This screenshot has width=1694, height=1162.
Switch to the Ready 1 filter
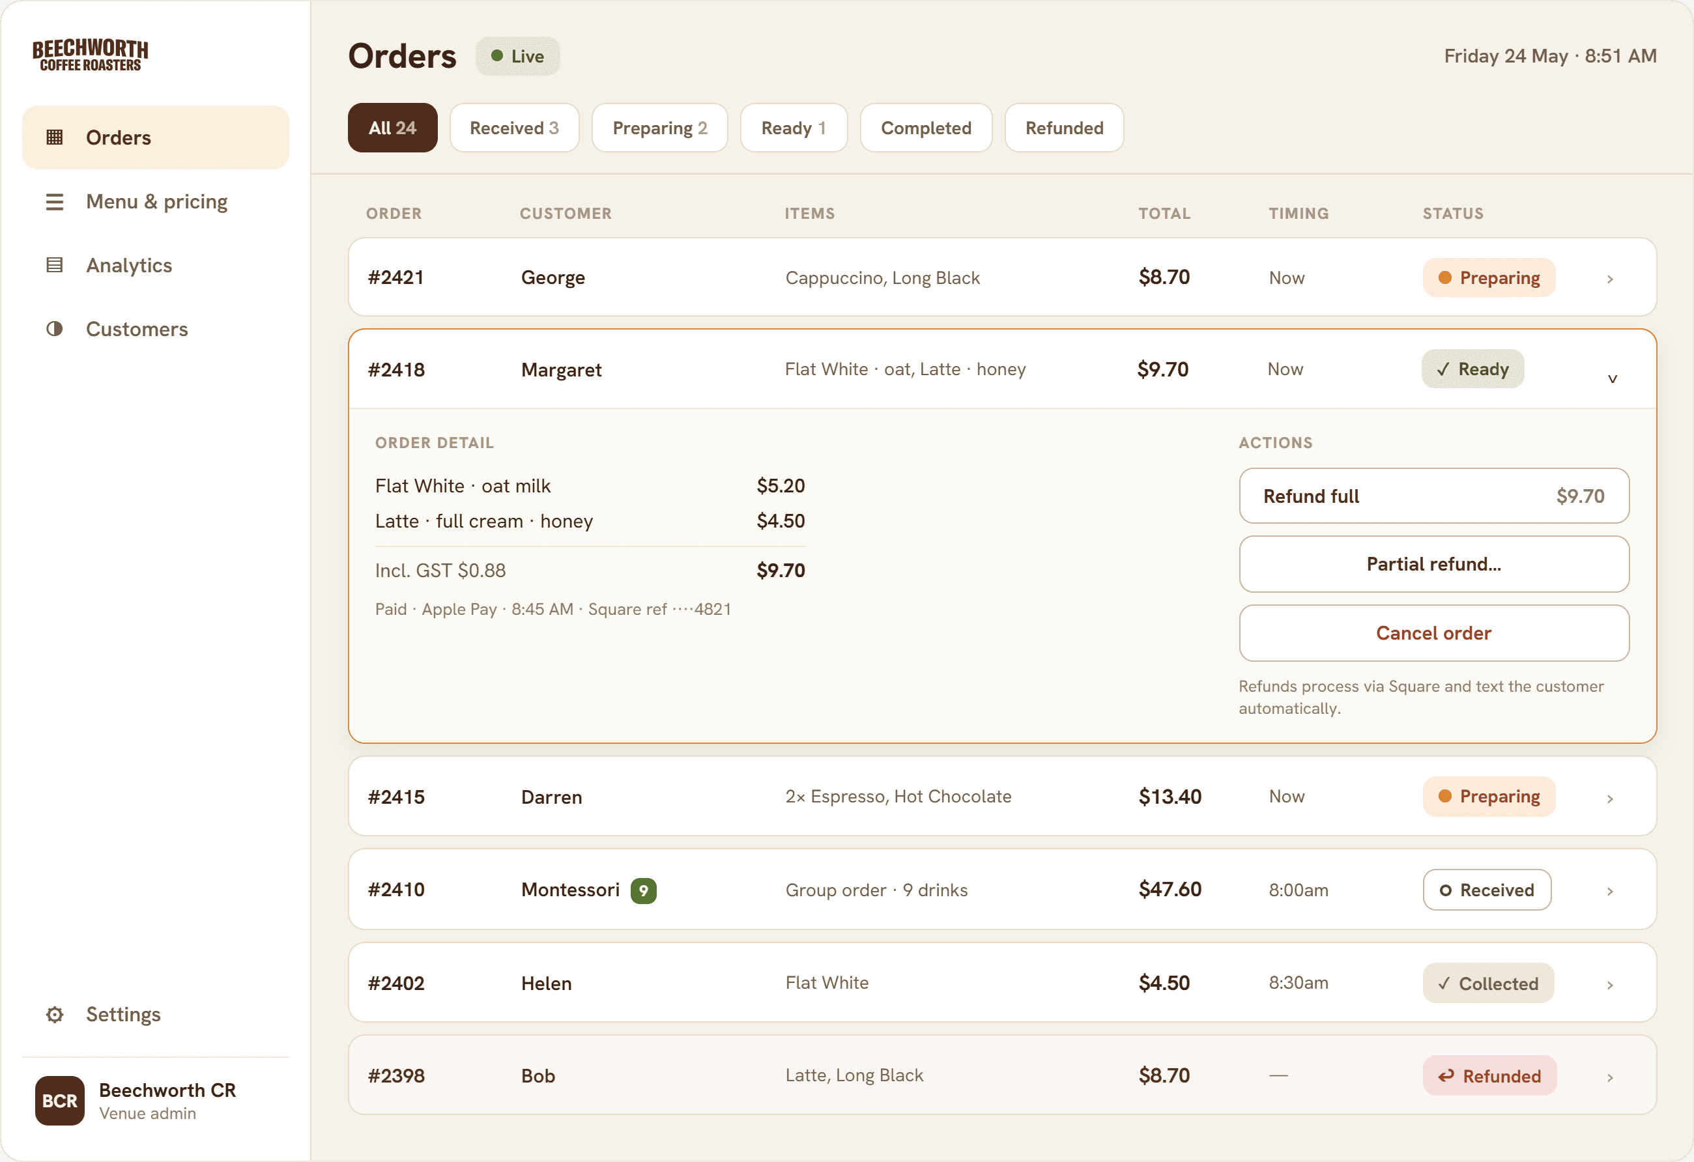793,128
